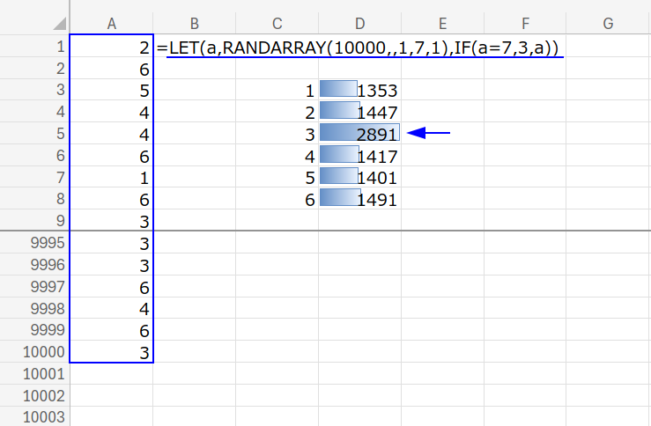Select row 5 header
Image resolution: width=651 pixels, height=426 pixels.
click(34, 134)
